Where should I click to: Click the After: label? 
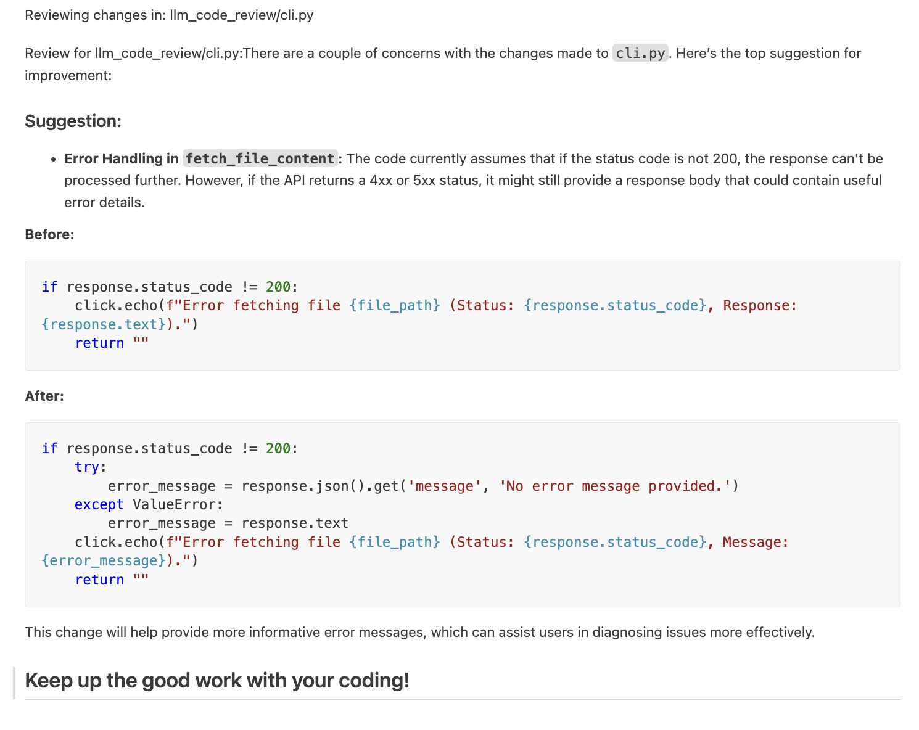tap(44, 396)
